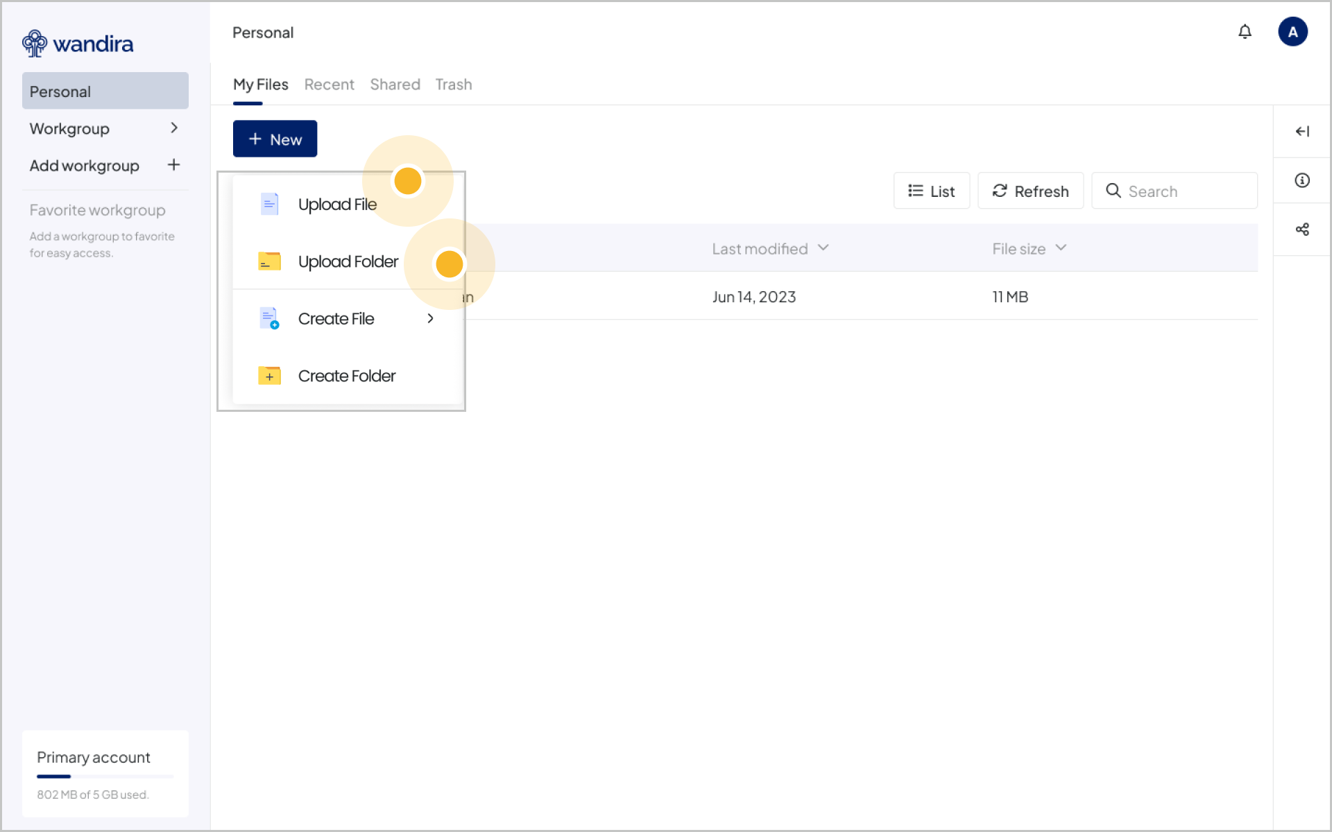Screen dimensions: 1332x832
Task: Open the file info panel icon
Action: coord(1302,180)
